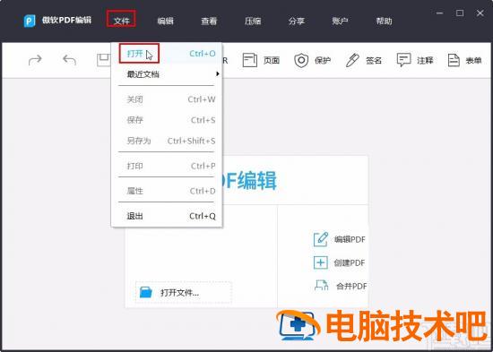Open the 帮助 menu

384,21
